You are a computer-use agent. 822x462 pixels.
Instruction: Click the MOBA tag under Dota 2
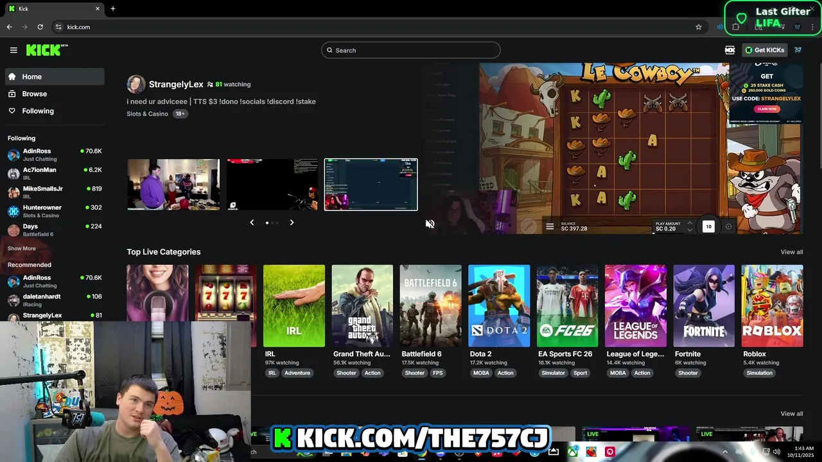point(481,373)
